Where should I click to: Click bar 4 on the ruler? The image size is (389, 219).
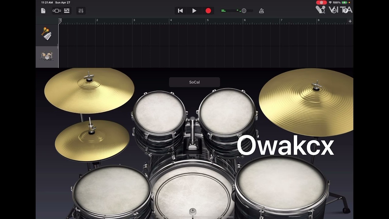(x=171, y=20)
